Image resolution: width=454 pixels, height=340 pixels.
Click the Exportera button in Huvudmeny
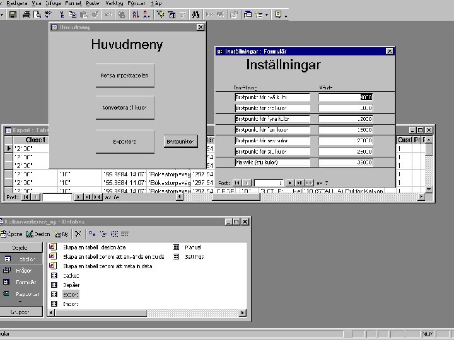[x=125, y=142]
